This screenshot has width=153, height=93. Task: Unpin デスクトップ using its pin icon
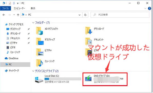click(28, 29)
